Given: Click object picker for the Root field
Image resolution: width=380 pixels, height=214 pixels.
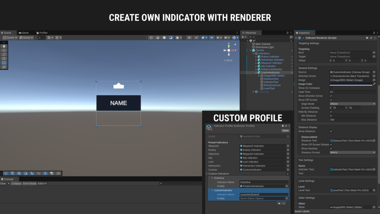Looking at the screenshot, I should click(374, 53).
